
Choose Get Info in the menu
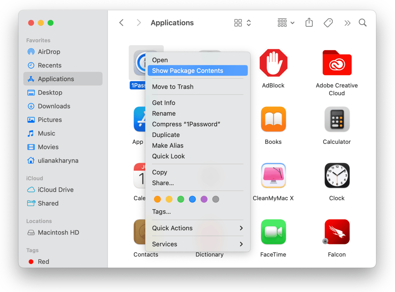tap(198, 103)
